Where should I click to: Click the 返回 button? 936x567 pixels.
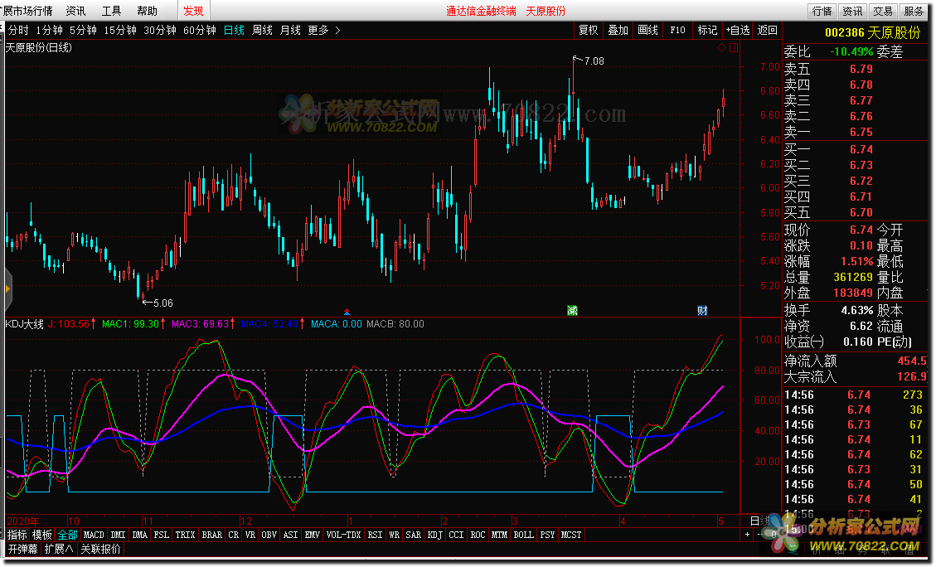pyautogui.click(x=767, y=30)
